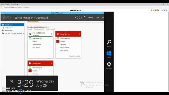Select Local Server in the left navigation pane
The height and width of the screenshot is (95, 169).
click(x=12, y=28)
